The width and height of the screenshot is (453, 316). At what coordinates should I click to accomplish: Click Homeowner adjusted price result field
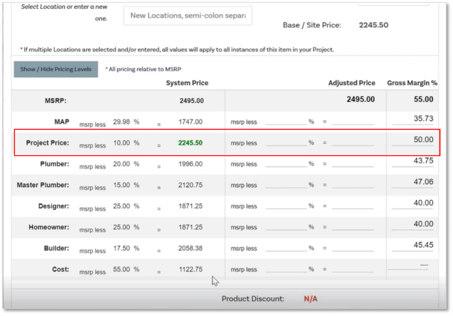pos(353,226)
